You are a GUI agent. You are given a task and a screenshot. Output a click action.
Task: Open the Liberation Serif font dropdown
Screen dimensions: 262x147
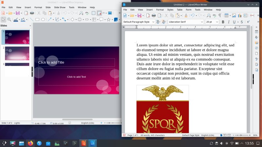click(202, 22)
